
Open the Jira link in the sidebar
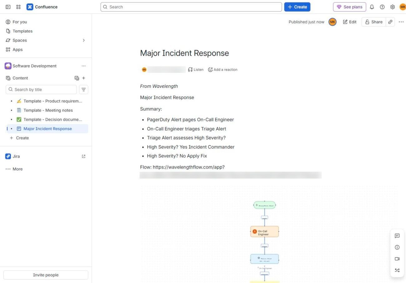pos(16,156)
